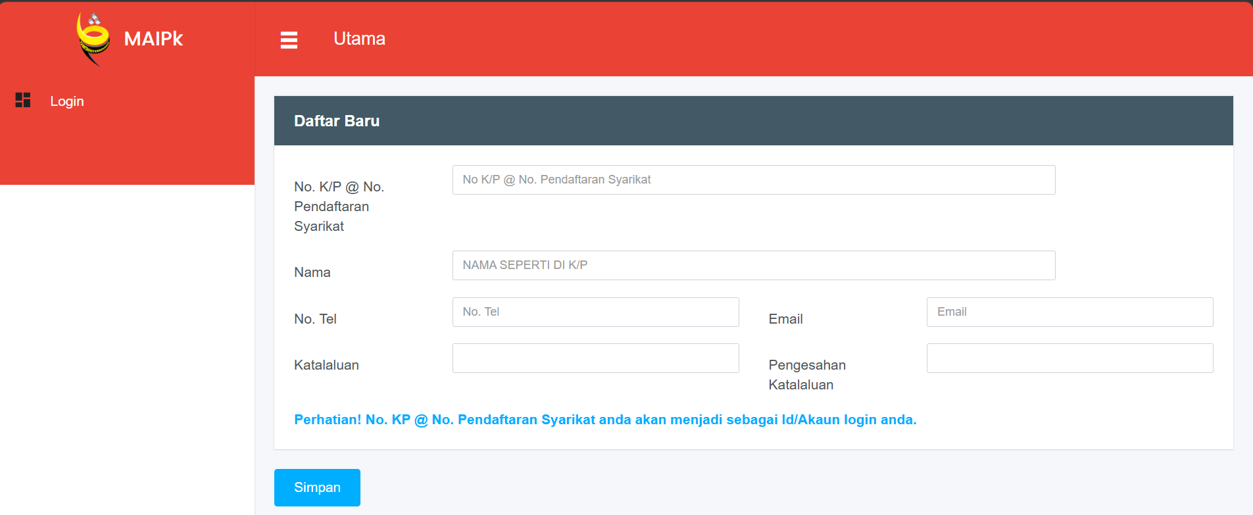
Task: Click the MAIPk logo emblem
Action: click(93, 39)
